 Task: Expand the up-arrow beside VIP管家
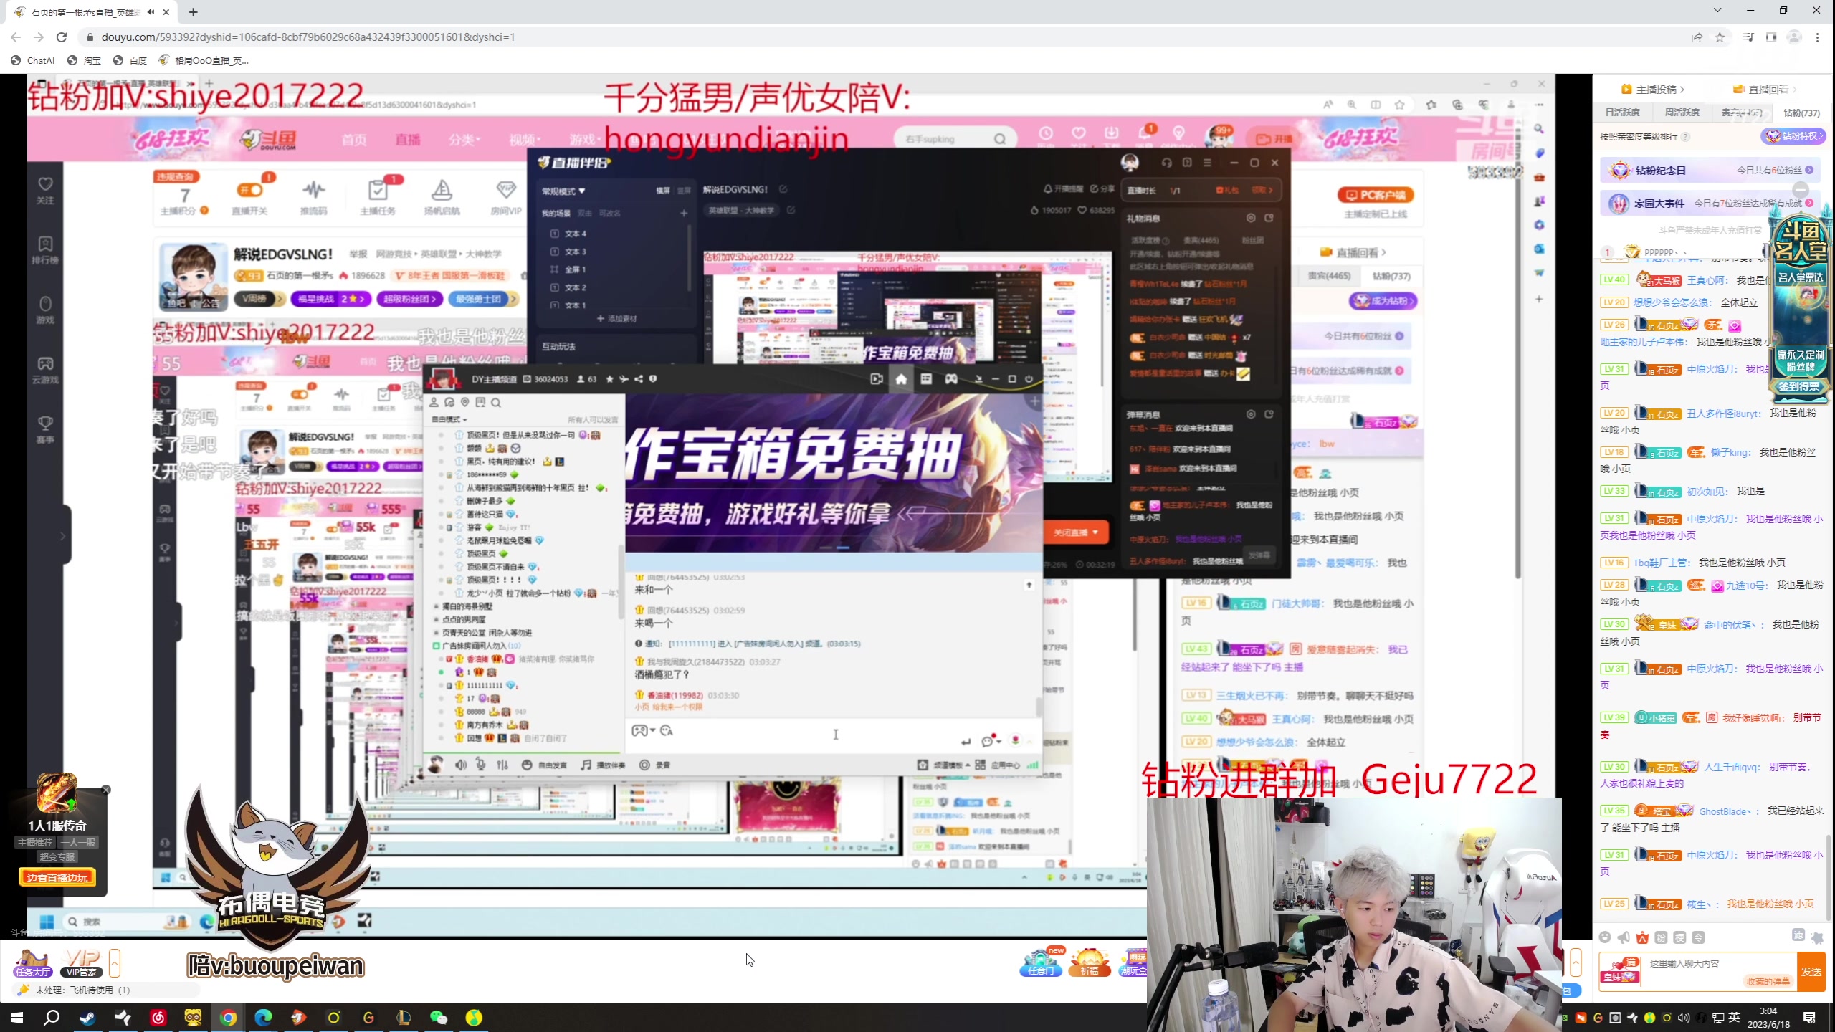pyautogui.click(x=115, y=962)
